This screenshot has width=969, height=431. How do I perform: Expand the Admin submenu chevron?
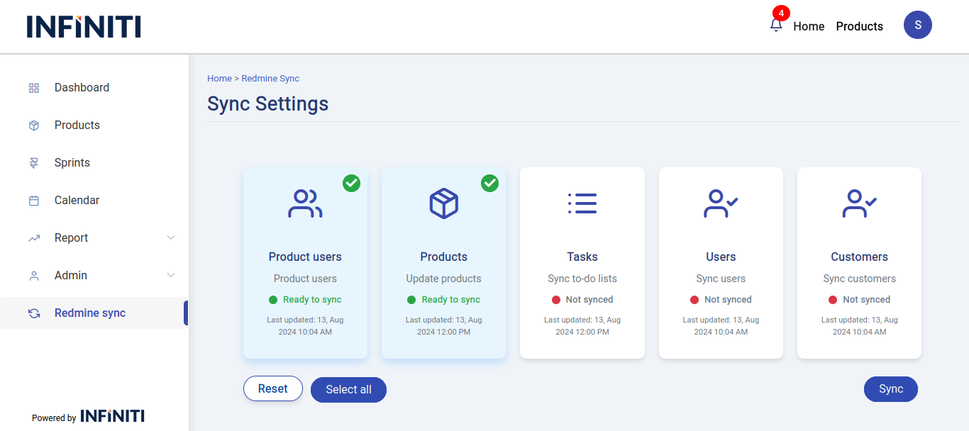coord(170,275)
